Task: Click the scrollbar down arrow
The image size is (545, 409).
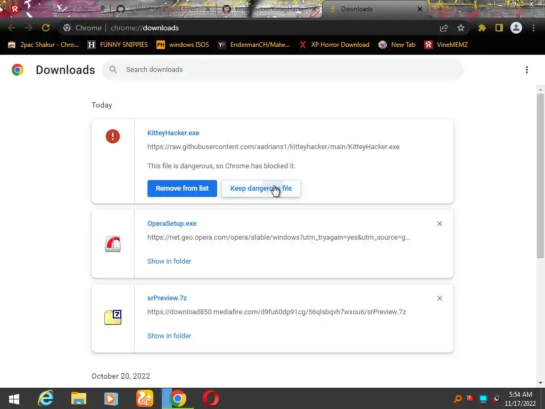Action: click(x=540, y=383)
